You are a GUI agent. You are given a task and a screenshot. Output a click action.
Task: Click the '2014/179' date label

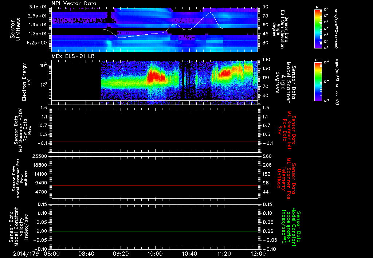[26, 254]
